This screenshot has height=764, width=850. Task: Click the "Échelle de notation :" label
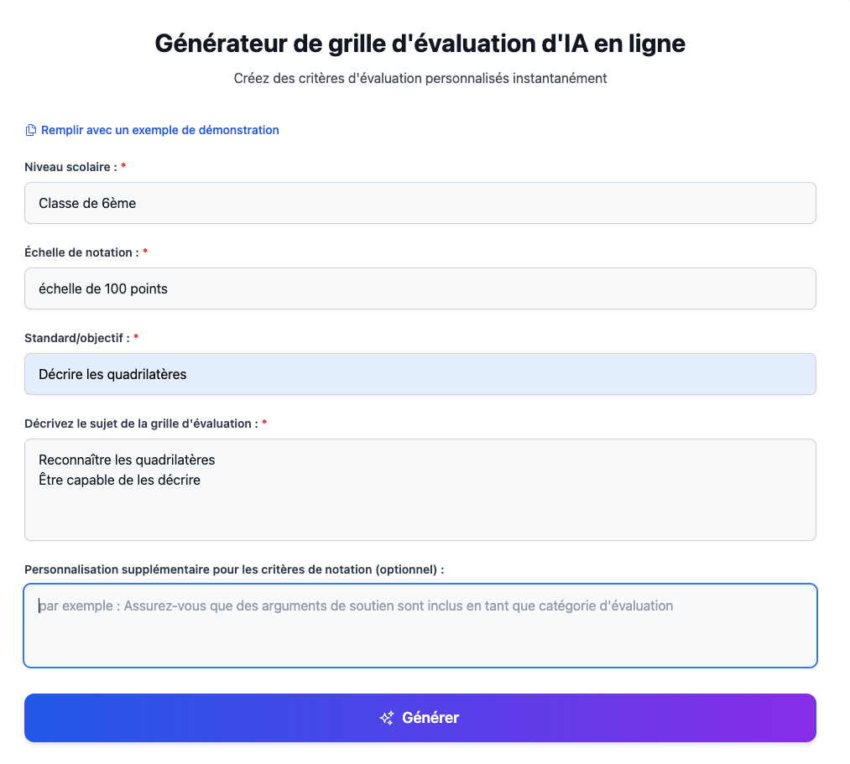[x=81, y=252]
